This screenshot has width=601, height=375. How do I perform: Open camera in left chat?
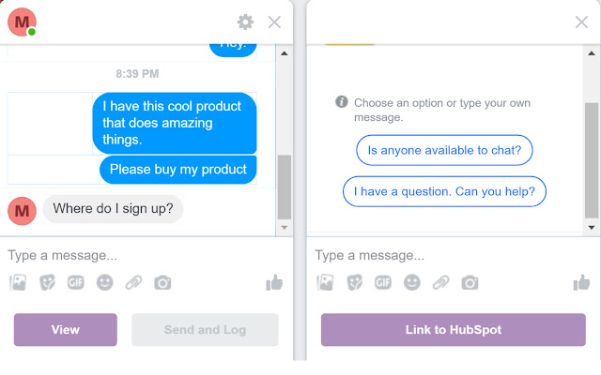click(162, 282)
